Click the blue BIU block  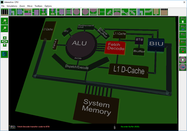point(156,45)
